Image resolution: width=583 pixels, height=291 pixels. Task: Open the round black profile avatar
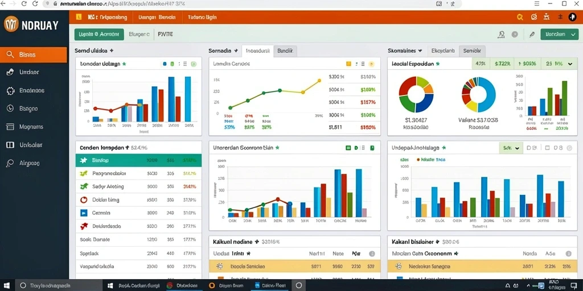(573, 16)
